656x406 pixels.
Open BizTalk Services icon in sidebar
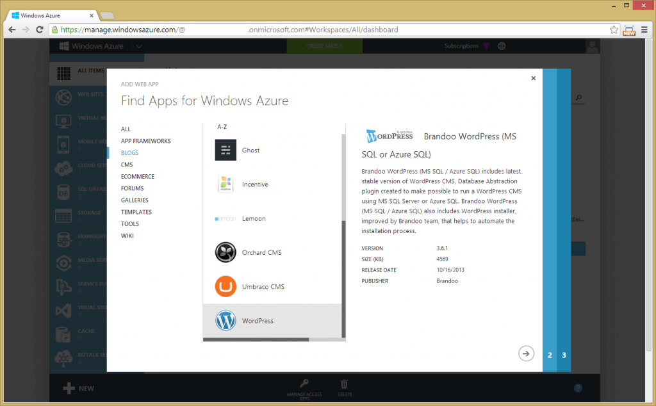(63, 358)
